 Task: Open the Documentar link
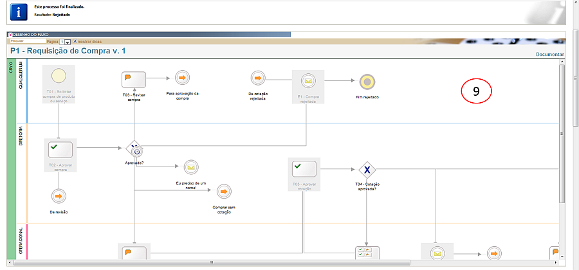pos(549,55)
